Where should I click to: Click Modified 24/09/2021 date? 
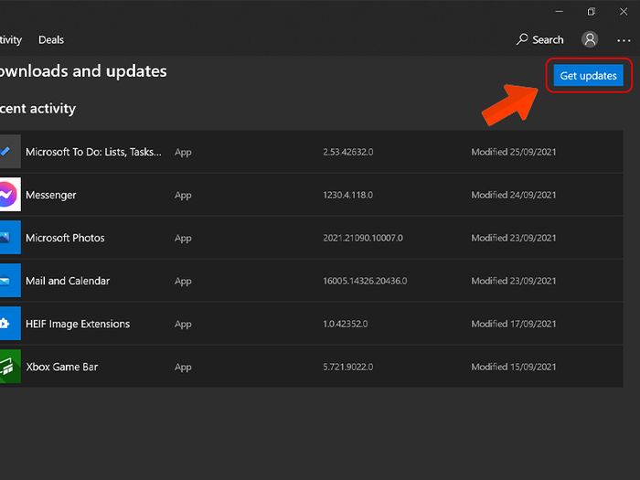tap(514, 195)
